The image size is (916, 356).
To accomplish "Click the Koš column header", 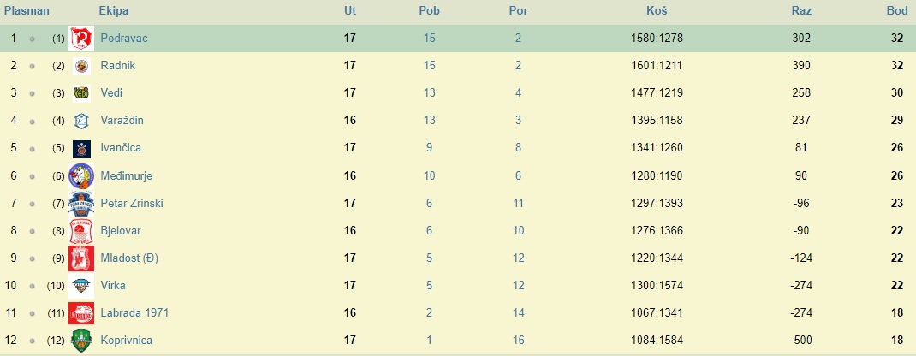I will point(657,11).
